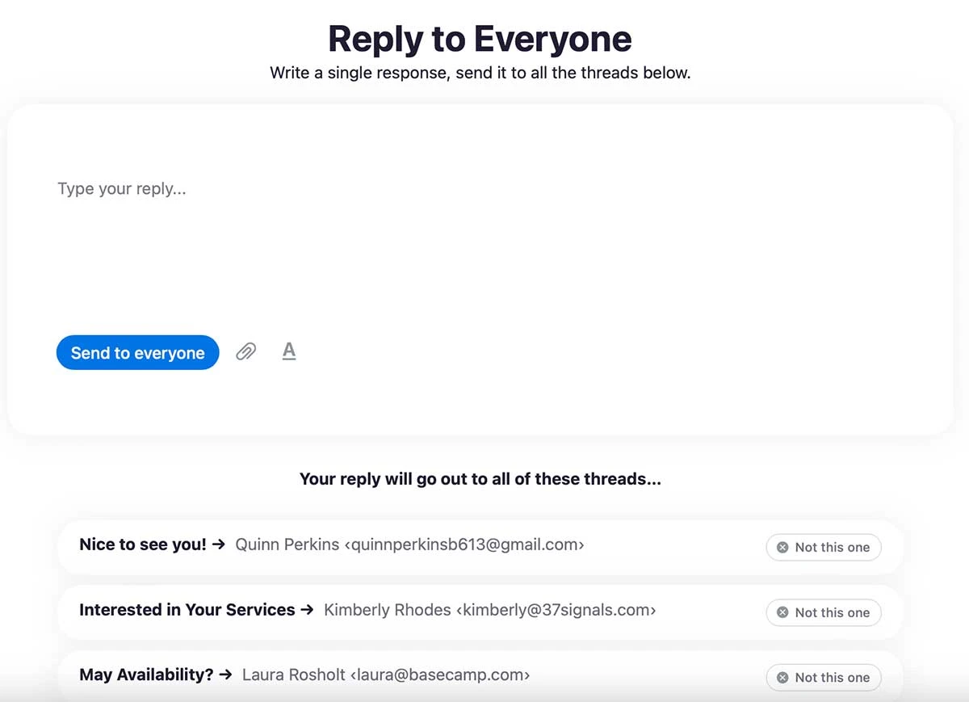
Task: Click the laura@basecamp.com email address
Action: tap(440, 675)
